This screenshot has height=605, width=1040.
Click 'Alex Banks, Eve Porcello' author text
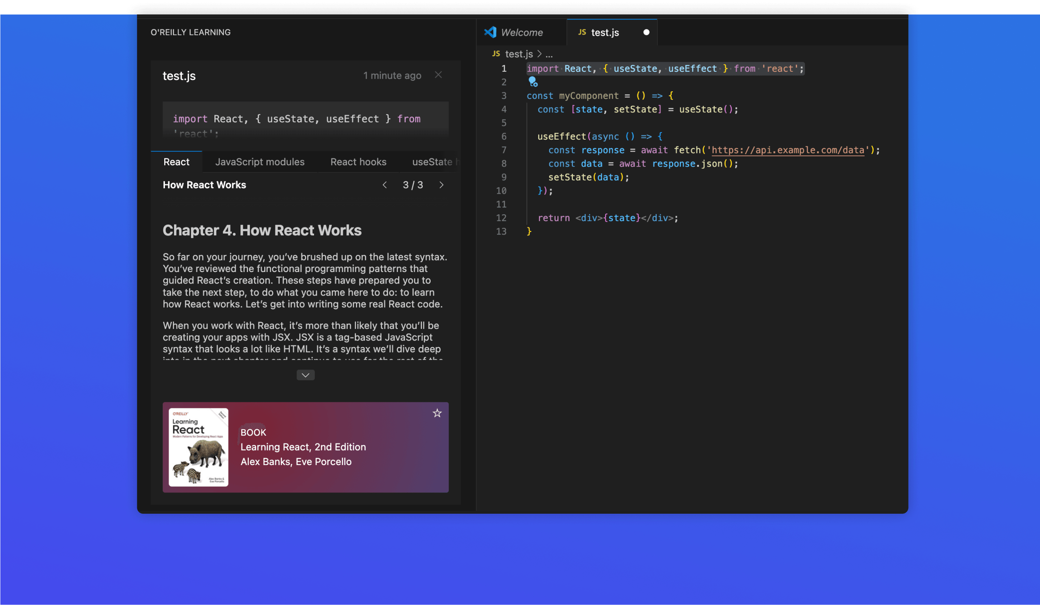(296, 462)
